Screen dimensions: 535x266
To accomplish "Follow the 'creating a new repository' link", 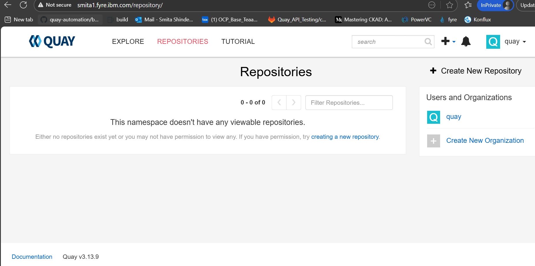I will click(345, 137).
